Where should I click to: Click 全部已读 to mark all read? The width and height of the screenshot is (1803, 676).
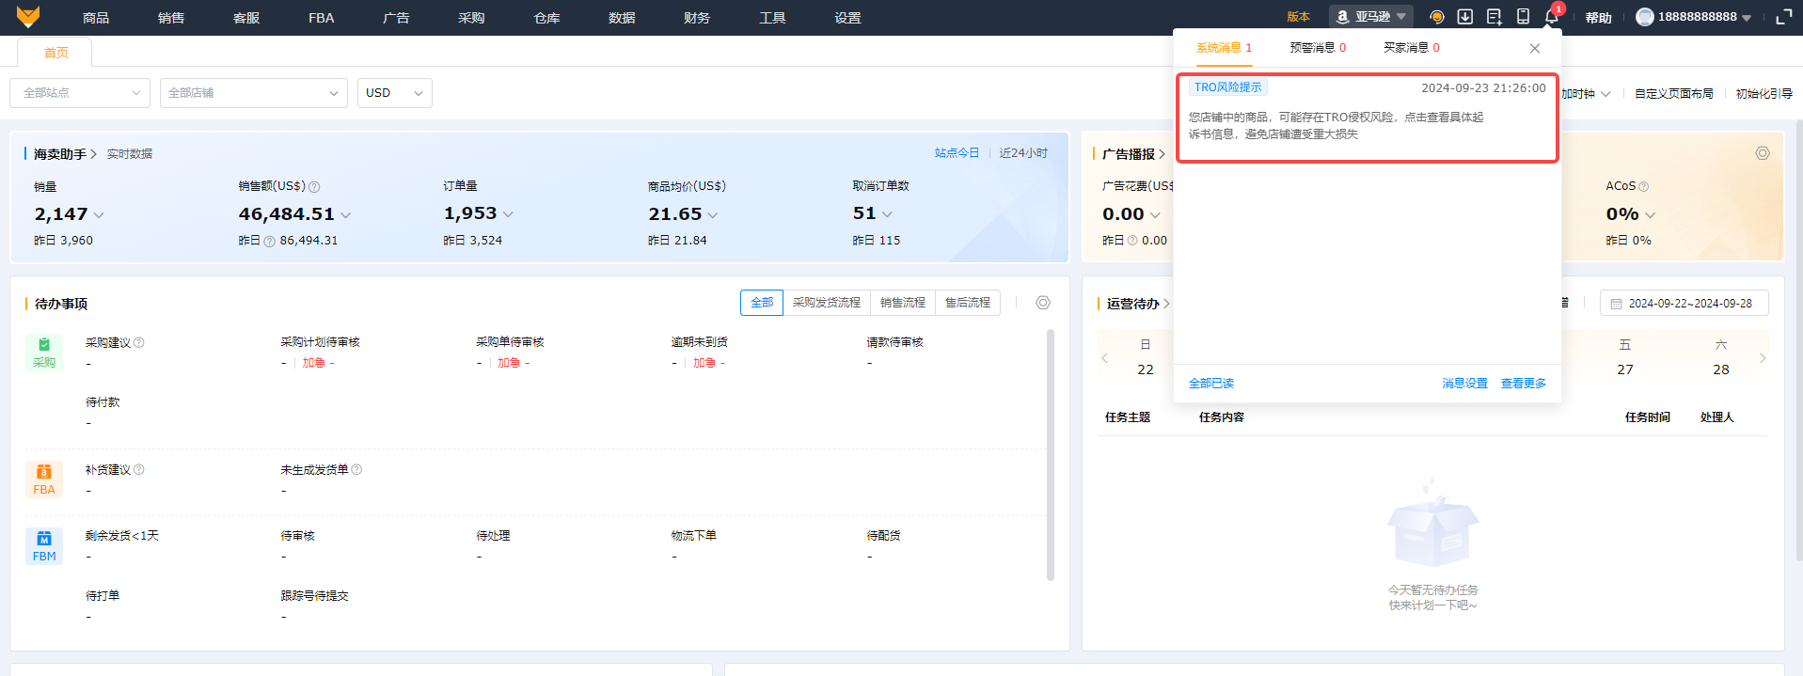[1210, 384]
